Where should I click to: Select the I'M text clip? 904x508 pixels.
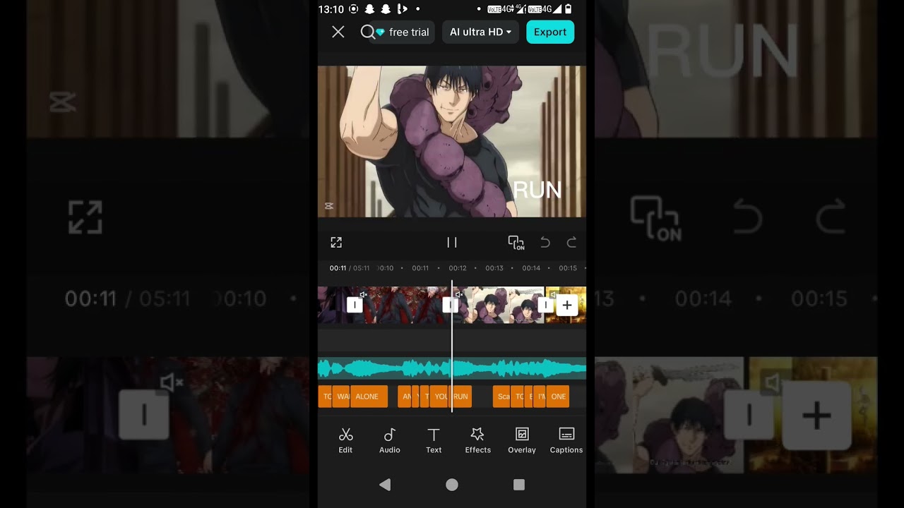(x=540, y=397)
